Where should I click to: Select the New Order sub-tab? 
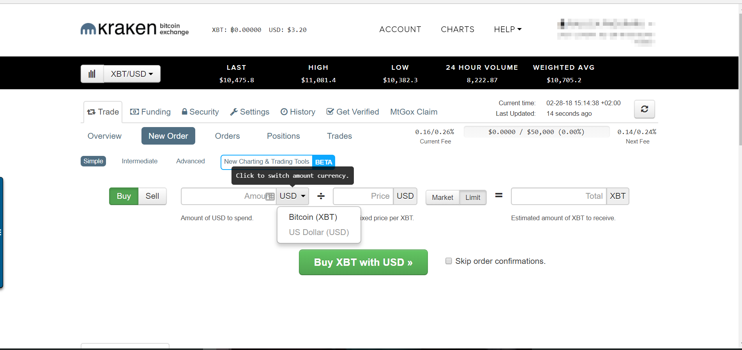point(168,136)
